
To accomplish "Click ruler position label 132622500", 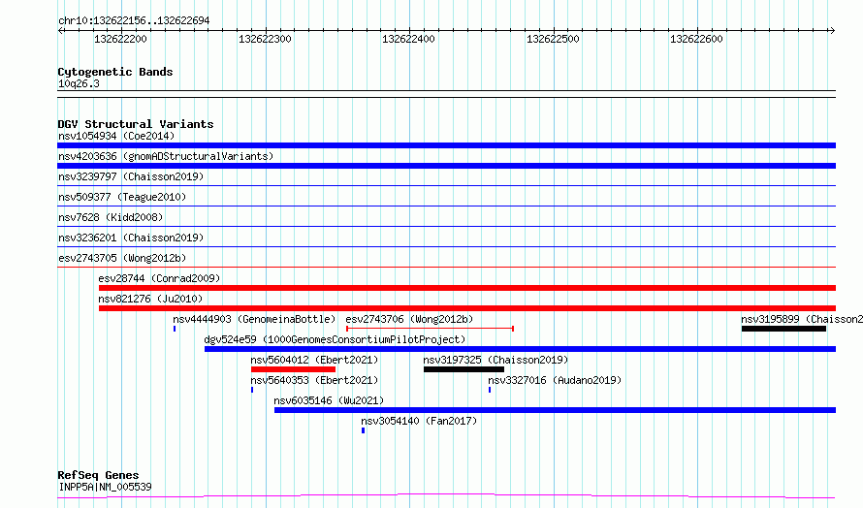I will click(553, 39).
